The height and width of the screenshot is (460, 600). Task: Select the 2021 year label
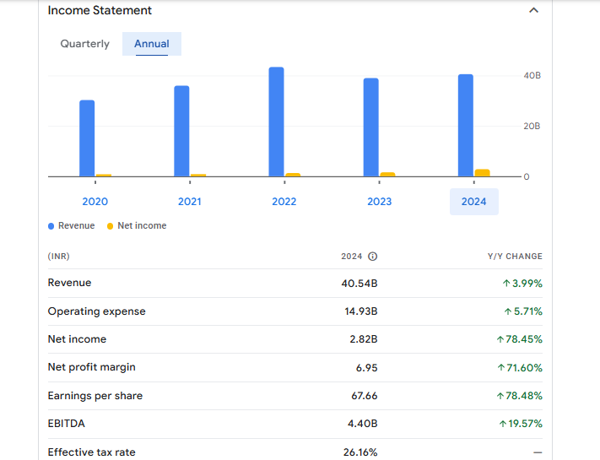(189, 202)
